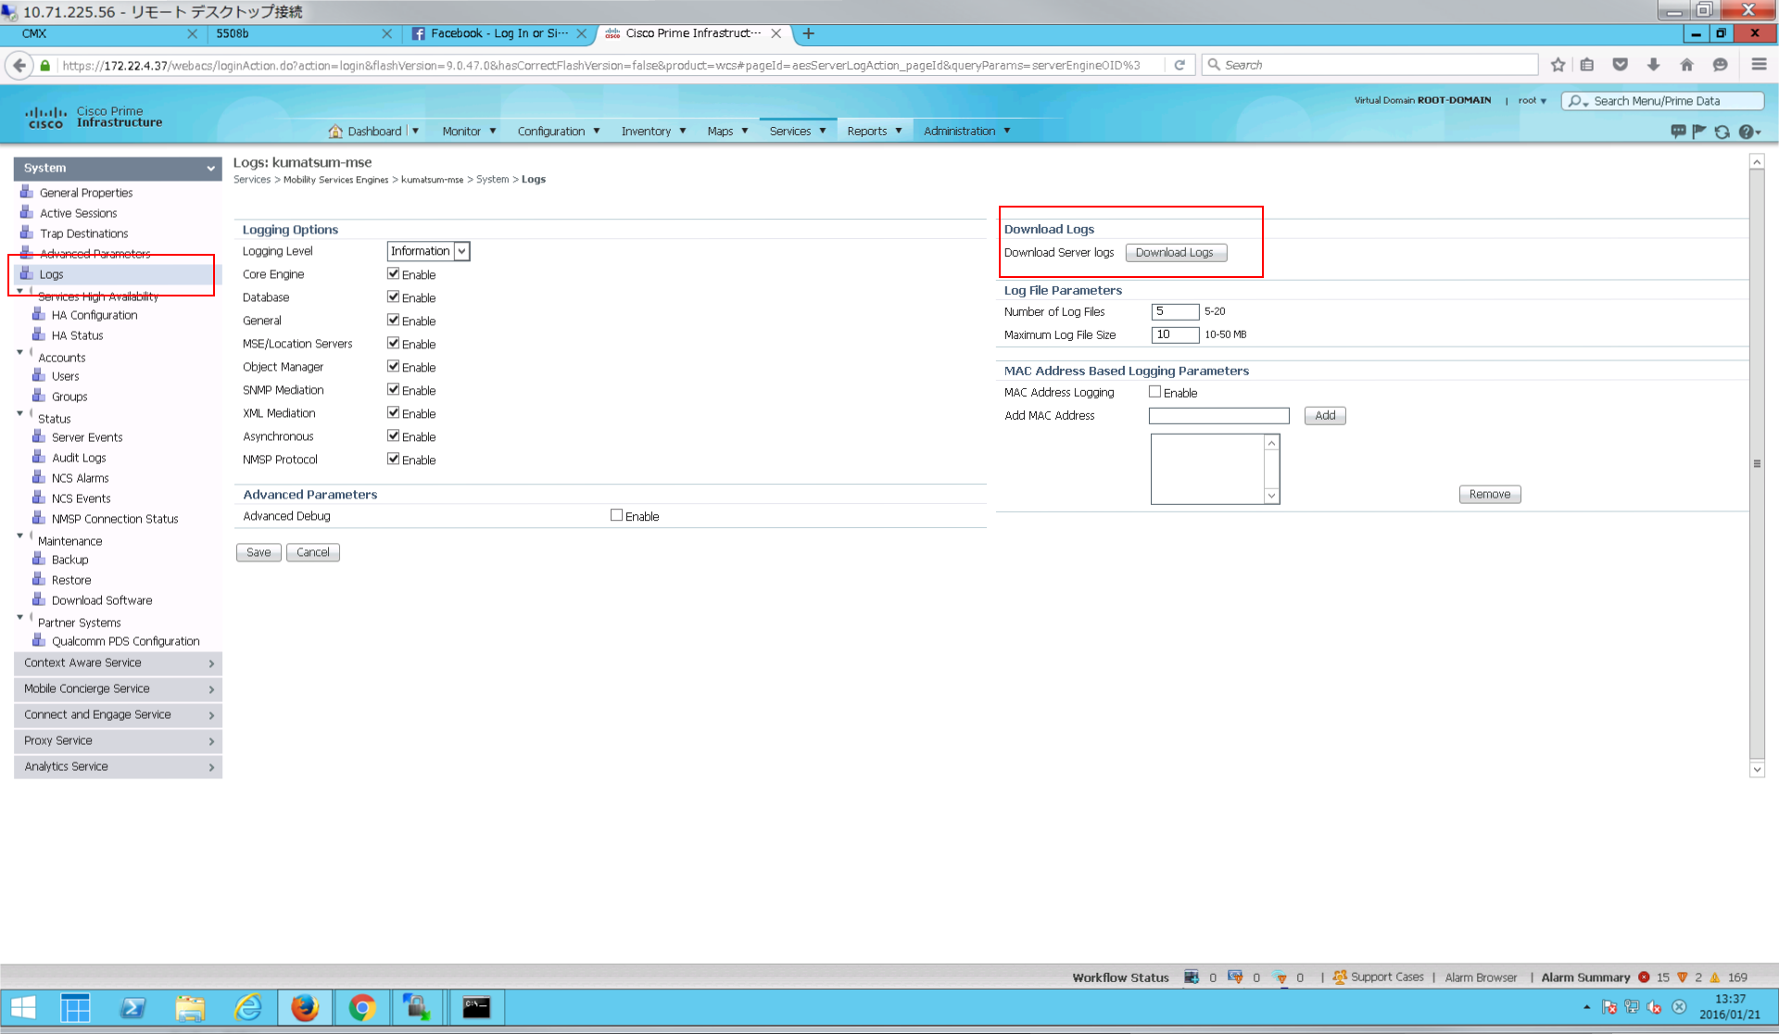Open General Properties icon in System tree
The image size is (1779, 1034).
[x=27, y=192]
